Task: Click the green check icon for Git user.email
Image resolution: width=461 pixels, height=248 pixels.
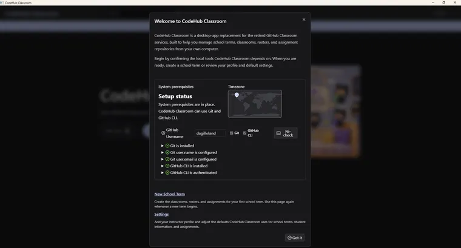Action: pos(167,159)
